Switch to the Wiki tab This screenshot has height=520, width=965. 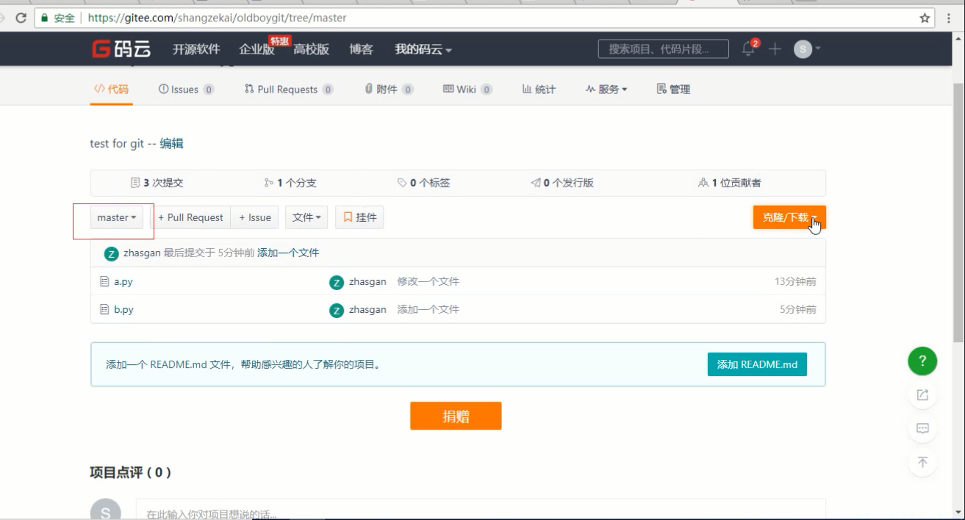point(467,89)
